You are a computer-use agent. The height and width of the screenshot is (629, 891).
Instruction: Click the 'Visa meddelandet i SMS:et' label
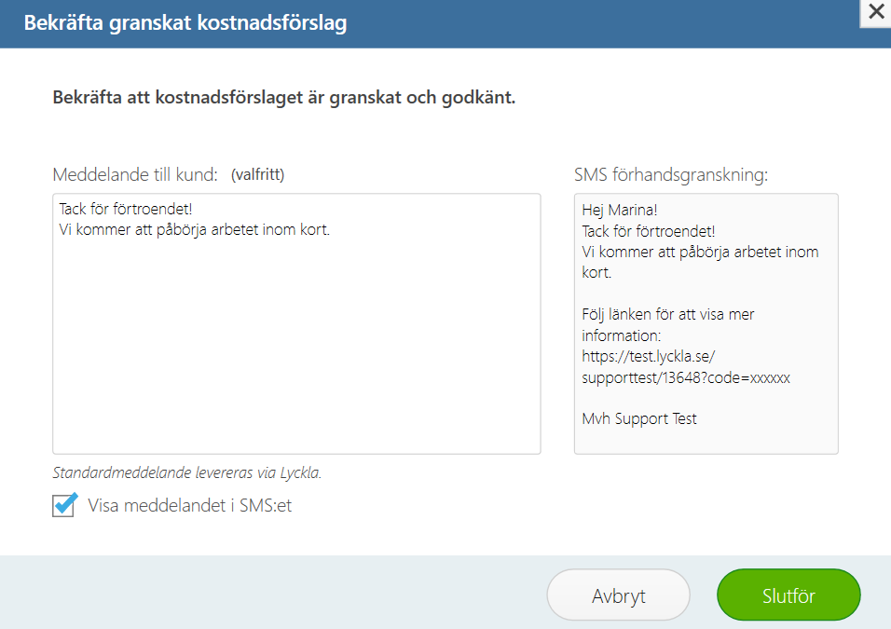pyautogui.click(x=190, y=505)
